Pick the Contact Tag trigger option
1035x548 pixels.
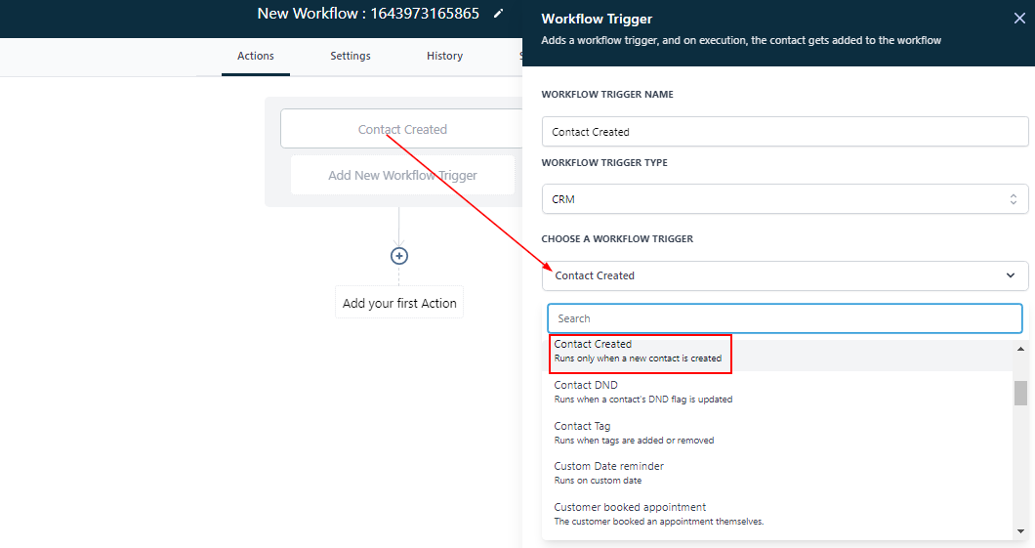tap(634, 433)
